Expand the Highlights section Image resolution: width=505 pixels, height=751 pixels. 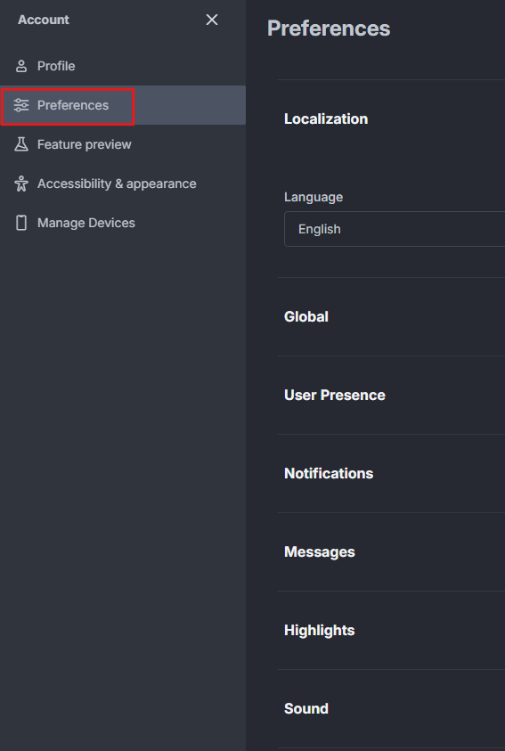pos(319,631)
